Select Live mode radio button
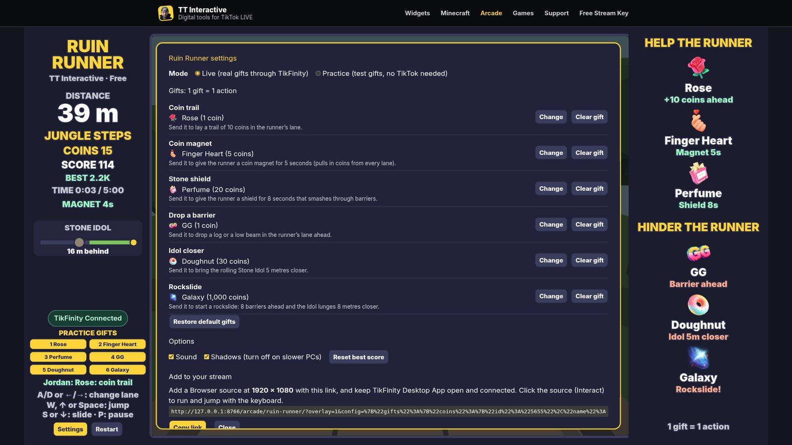Screen dimensions: 792x445 click(198, 73)
